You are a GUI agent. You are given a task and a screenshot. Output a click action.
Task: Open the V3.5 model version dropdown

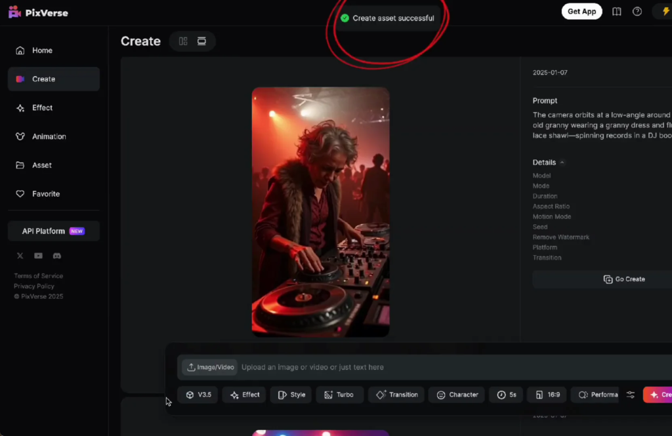tap(198, 395)
